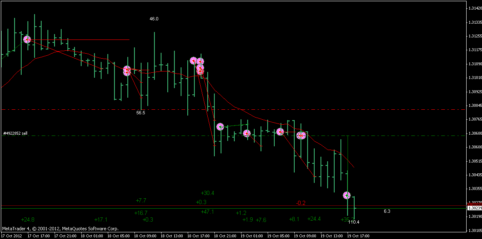Click the 19 Oct 09:00 time label
482x239 pixels.
305,236
